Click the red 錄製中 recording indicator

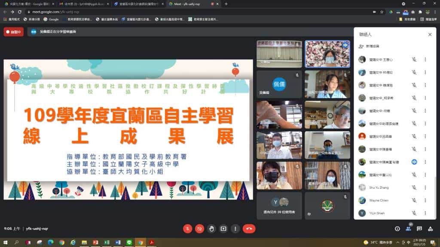[13, 32]
